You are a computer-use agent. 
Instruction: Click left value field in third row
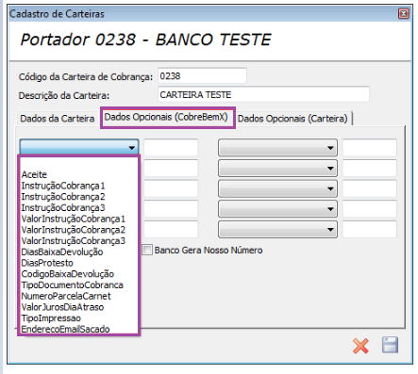(x=171, y=188)
